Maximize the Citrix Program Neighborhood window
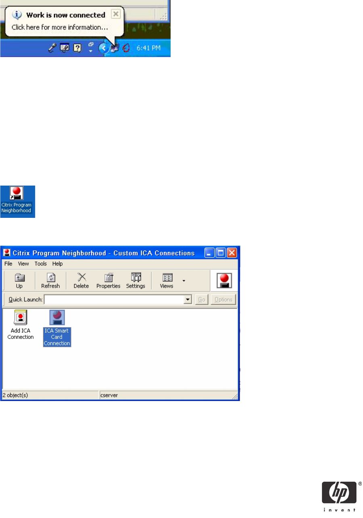Viewport: 363px width, 518px height. 221,253
